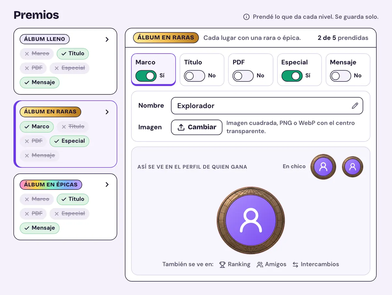Click the smallest framed avatar preview

point(352,167)
